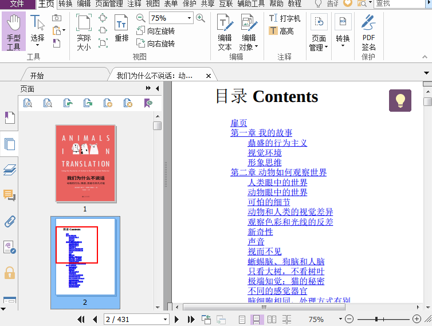Viewport: 432px width, 326px height.
Task: Select the Typewriter (打字机) tool
Action: click(x=284, y=18)
